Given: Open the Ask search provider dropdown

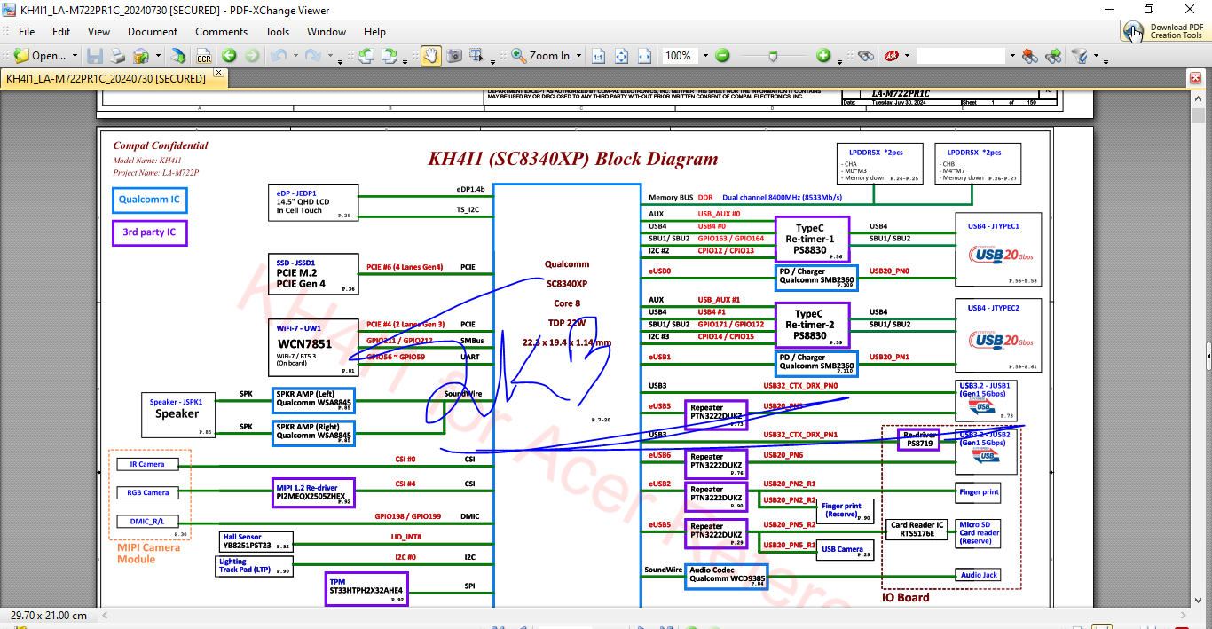Looking at the screenshot, I should coord(907,56).
